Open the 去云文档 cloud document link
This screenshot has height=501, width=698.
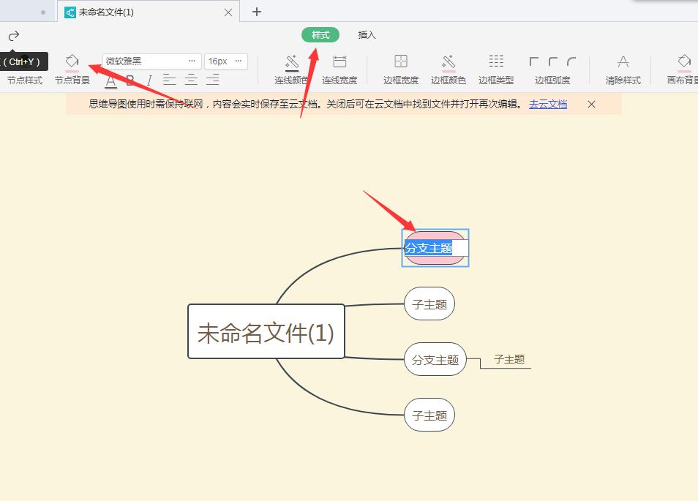(x=547, y=104)
